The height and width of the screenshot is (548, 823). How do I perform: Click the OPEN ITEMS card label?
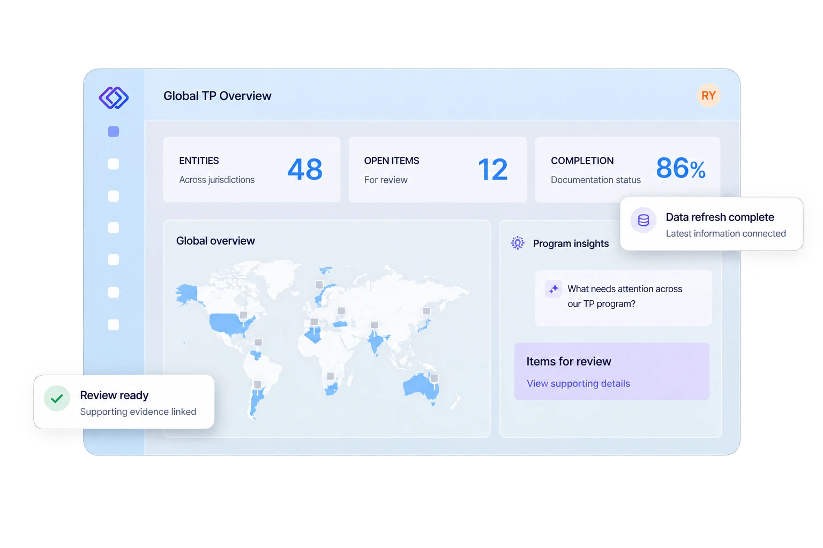coord(392,161)
